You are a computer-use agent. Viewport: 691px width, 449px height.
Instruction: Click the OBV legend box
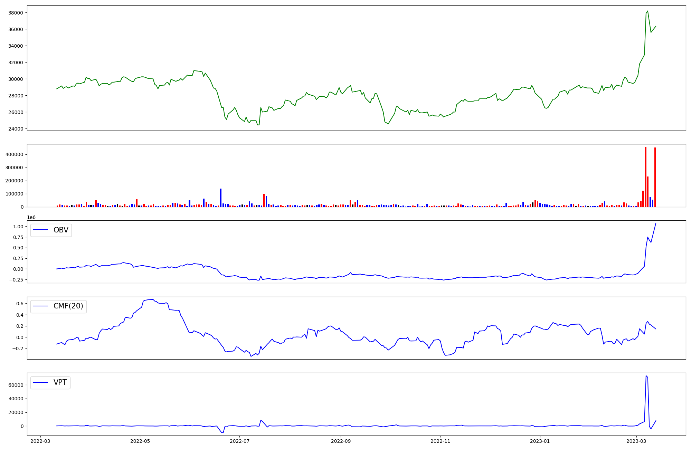pyautogui.click(x=51, y=230)
